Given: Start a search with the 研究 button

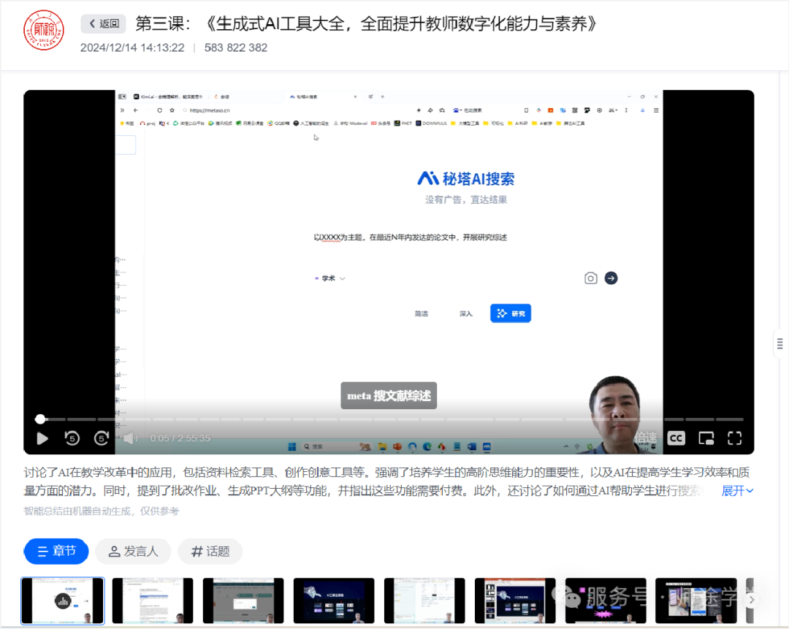Looking at the screenshot, I should (510, 313).
